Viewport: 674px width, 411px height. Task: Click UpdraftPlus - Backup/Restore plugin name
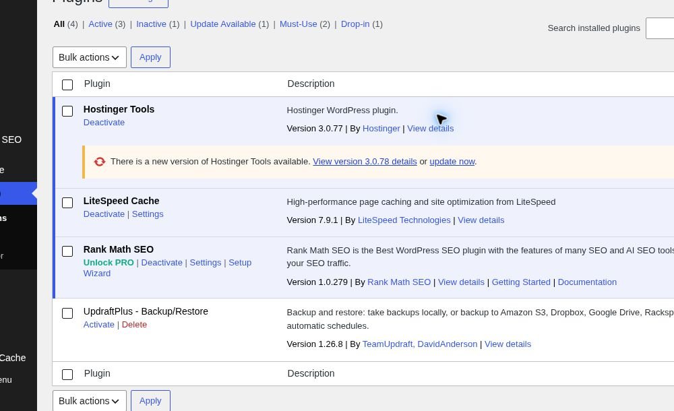[x=146, y=311]
